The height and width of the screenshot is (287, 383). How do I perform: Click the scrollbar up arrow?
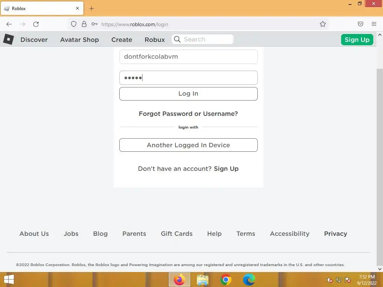tap(380, 35)
